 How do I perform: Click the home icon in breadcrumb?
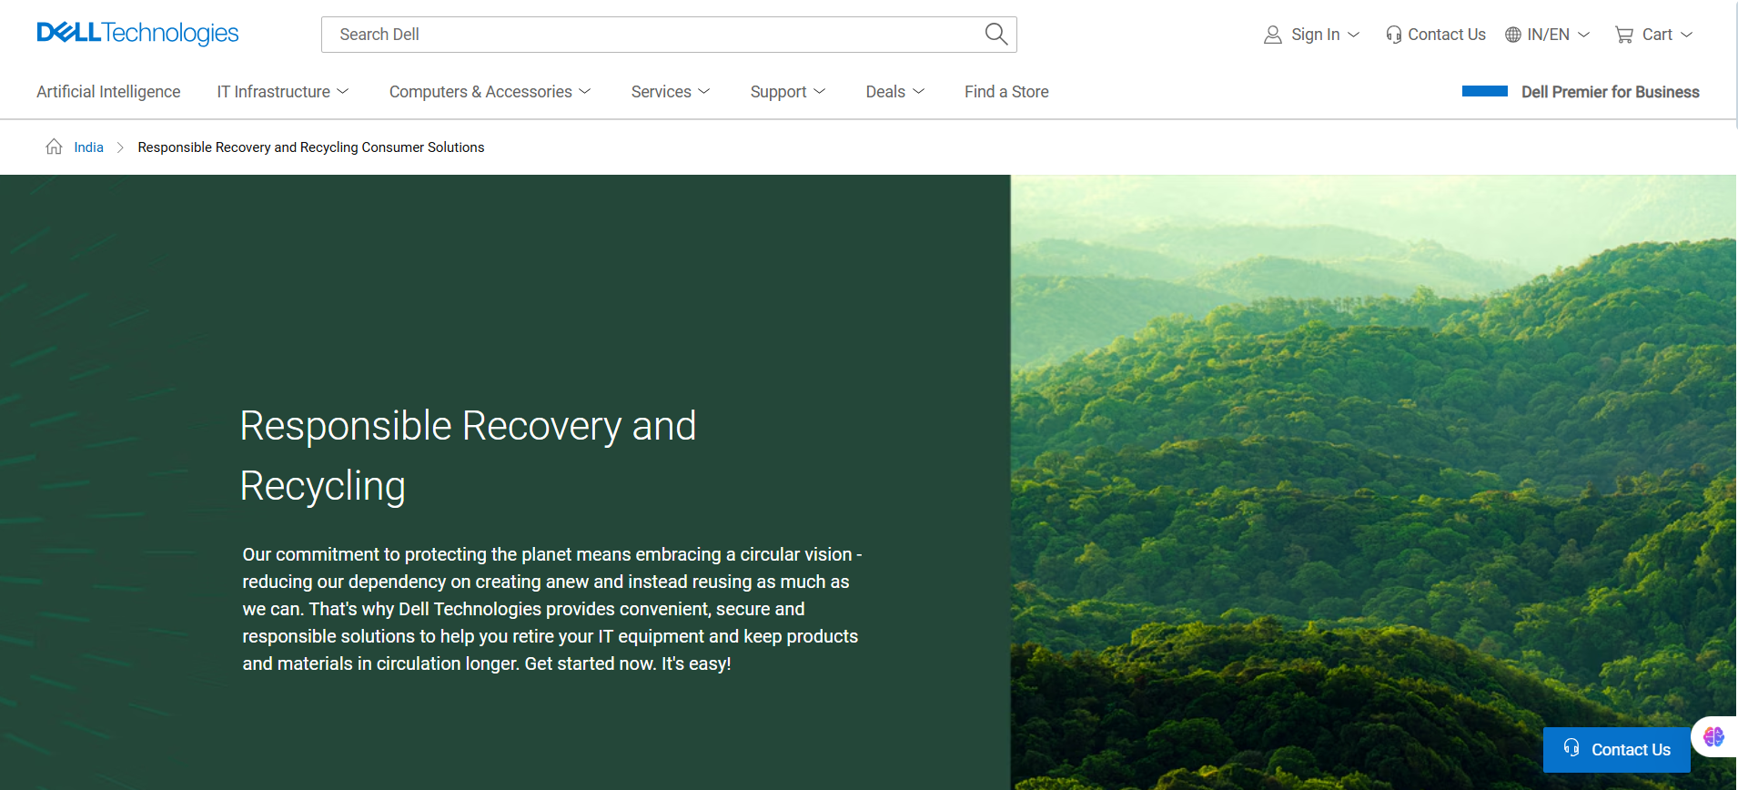[x=55, y=147]
